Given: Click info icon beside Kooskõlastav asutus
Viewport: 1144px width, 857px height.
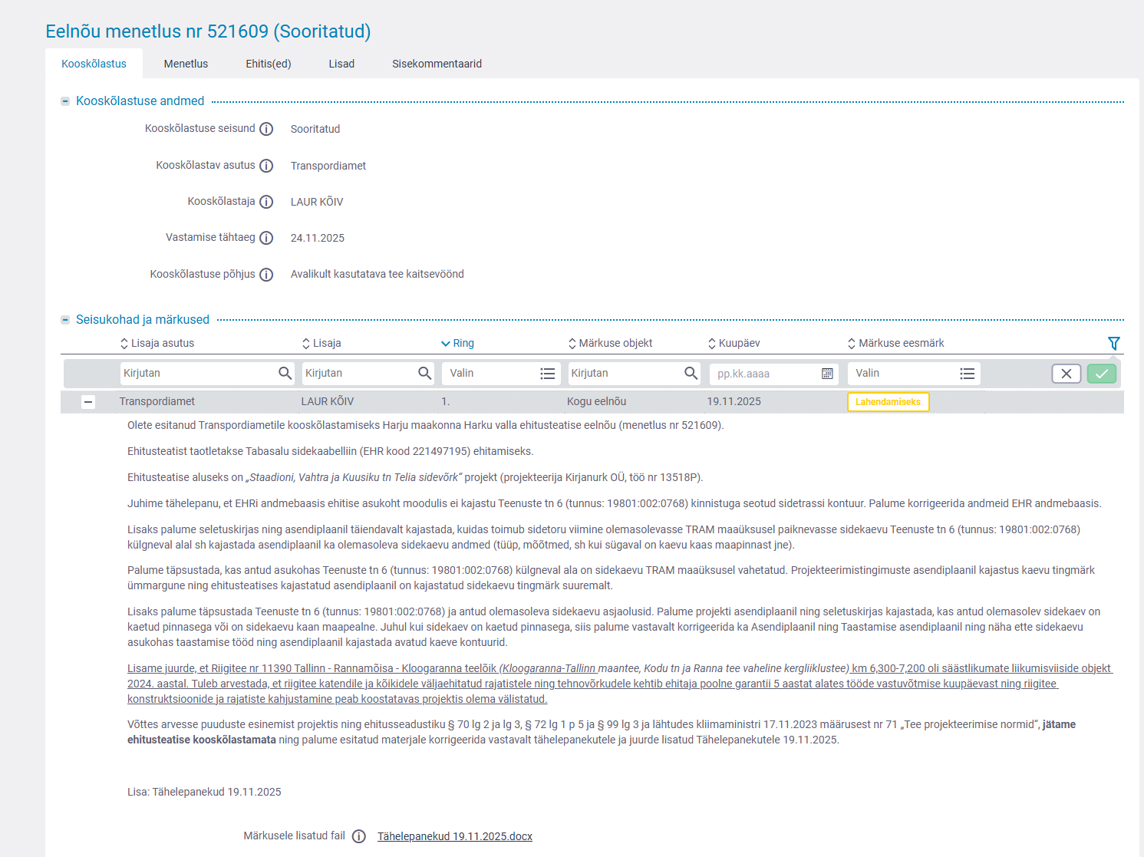Looking at the screenshot, I should (x=266, y=166).
